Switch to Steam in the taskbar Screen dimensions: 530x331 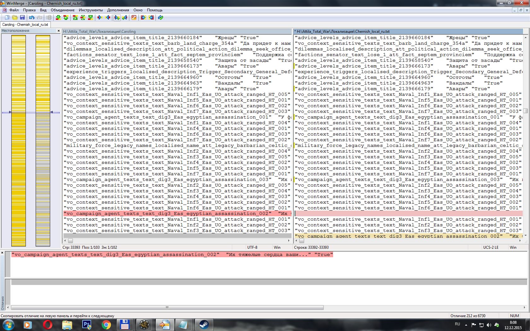click(204, 325)
